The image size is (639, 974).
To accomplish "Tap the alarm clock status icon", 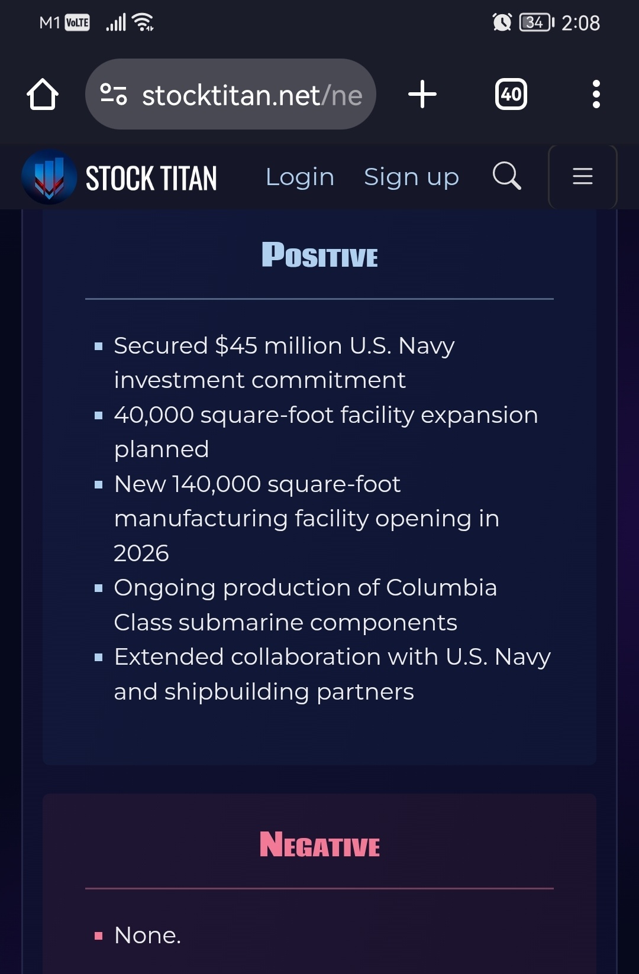I will (502, 22).
